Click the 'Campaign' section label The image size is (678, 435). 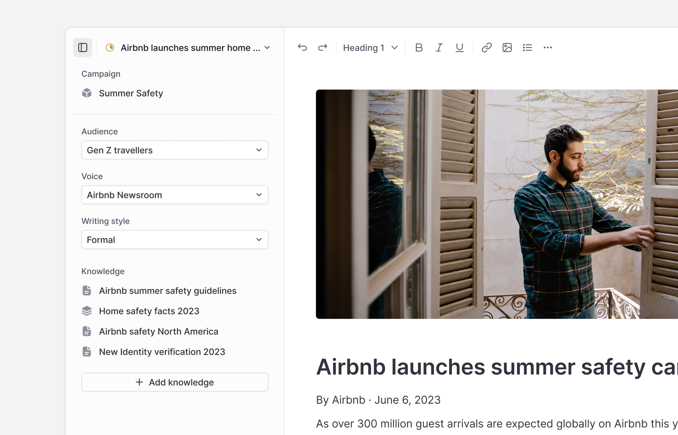pyautogui.click(x=101, y=74)
